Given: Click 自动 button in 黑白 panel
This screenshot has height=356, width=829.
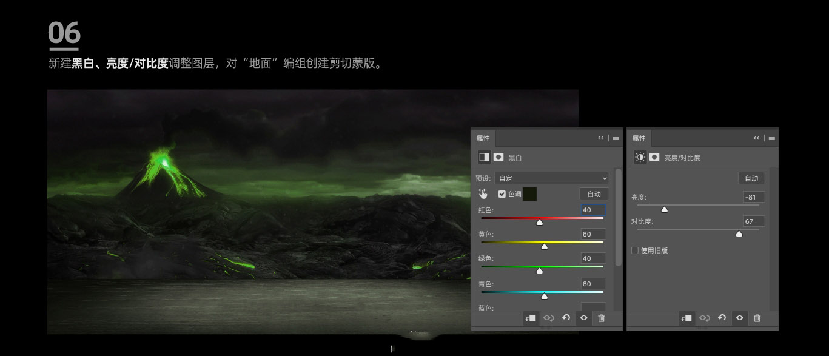Looking at the screenshot, I should pos(594,194).
